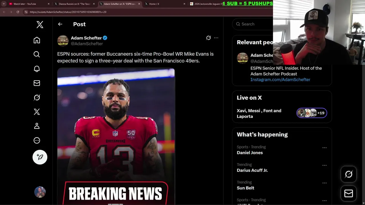Click browser back arrow

click(4, 12)
